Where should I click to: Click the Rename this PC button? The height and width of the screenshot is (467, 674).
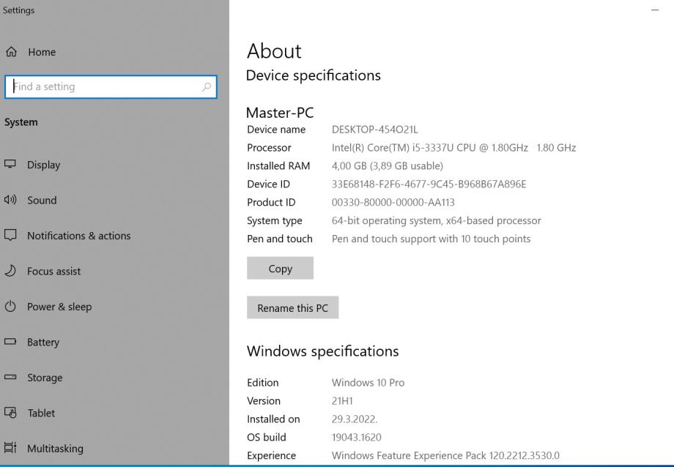point(293,308)
